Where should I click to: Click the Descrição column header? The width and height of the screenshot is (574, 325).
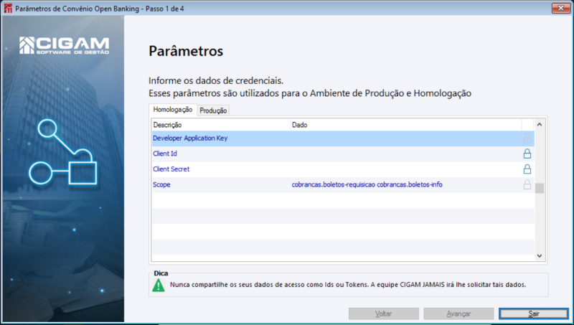point(221,125)
